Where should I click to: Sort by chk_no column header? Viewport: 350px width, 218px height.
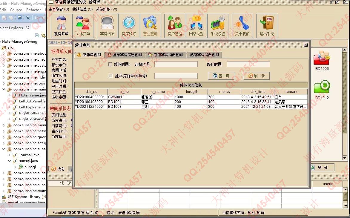pyautogui.click(x=91, y=92)
